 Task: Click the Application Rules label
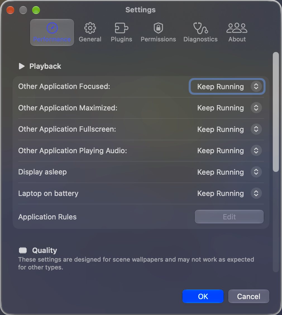click(47, 217)
